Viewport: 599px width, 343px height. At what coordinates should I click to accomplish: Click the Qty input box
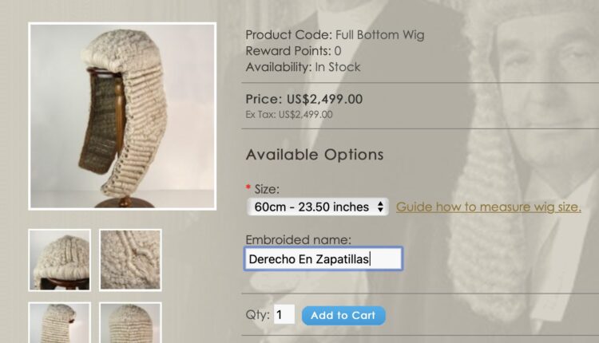click(x=284, y=314)
